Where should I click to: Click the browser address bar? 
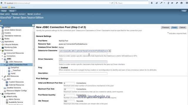tap(57, 3)
